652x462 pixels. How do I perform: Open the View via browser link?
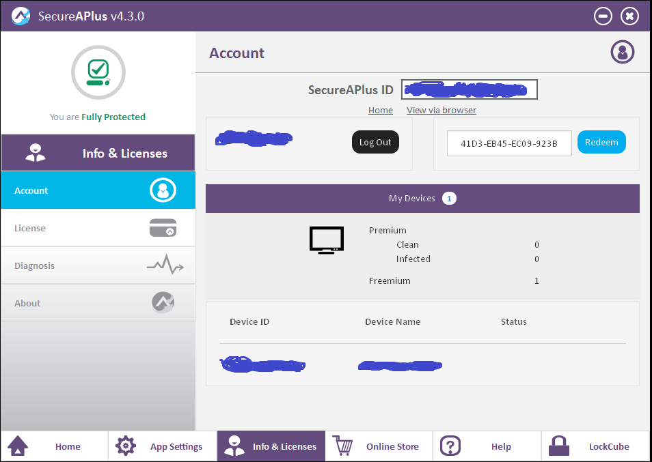click(x=442, y=110)
